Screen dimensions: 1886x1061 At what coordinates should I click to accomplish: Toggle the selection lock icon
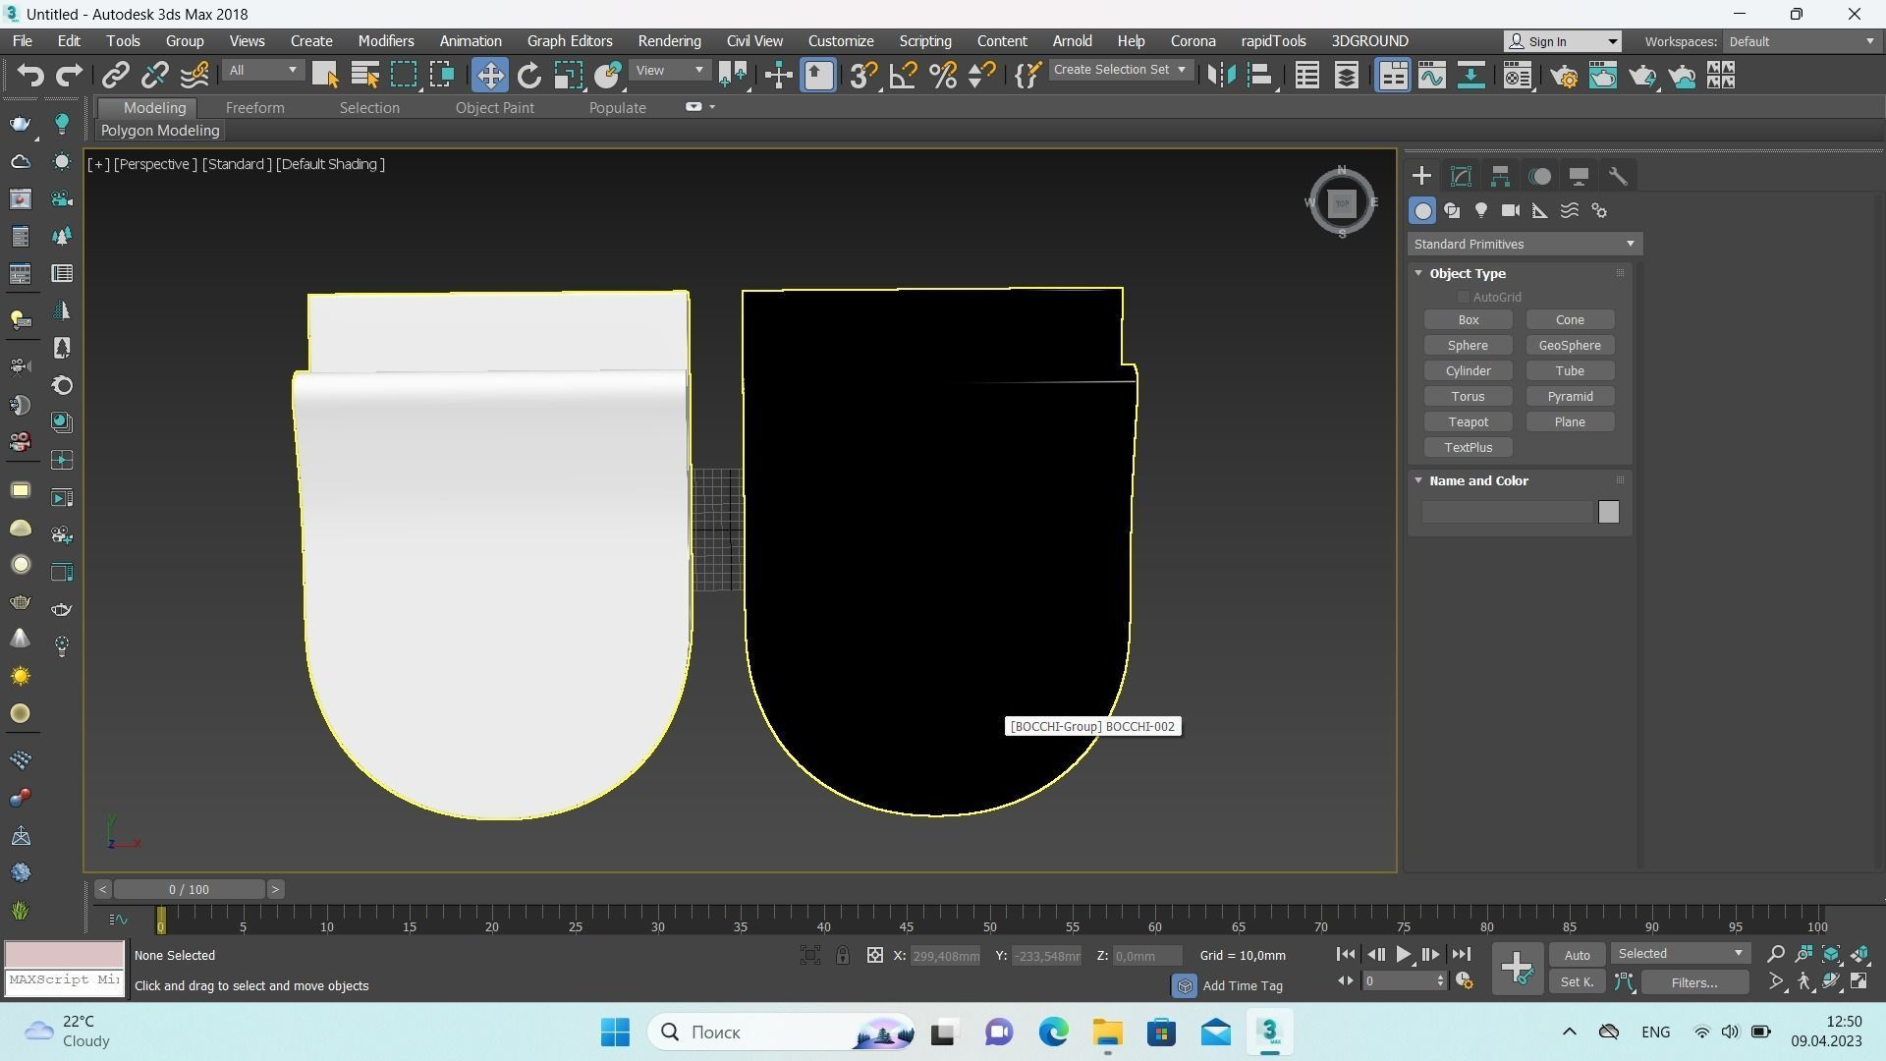point(843,956)
